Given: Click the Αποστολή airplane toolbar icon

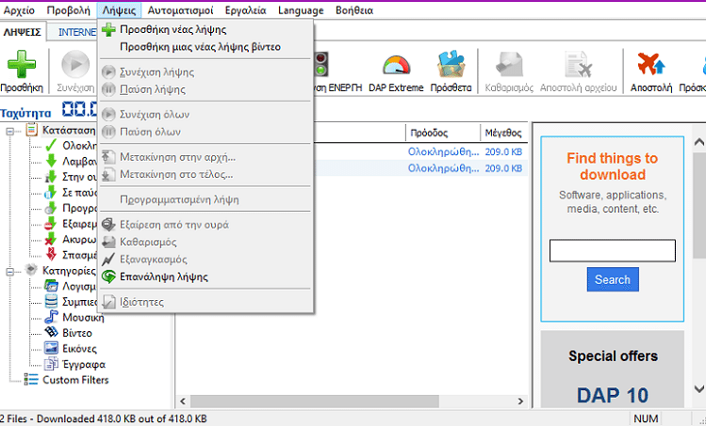Looking at the screenshot, I should tap(651, 68).
